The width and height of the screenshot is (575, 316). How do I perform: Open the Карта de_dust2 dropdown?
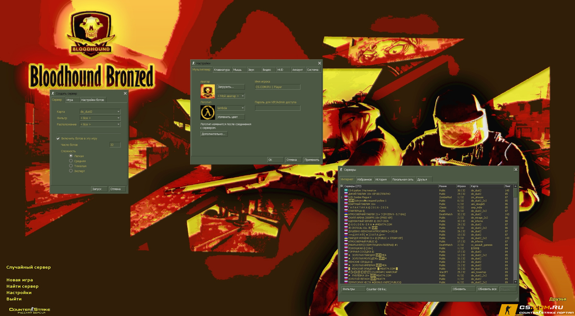click(x=100, y=112)
